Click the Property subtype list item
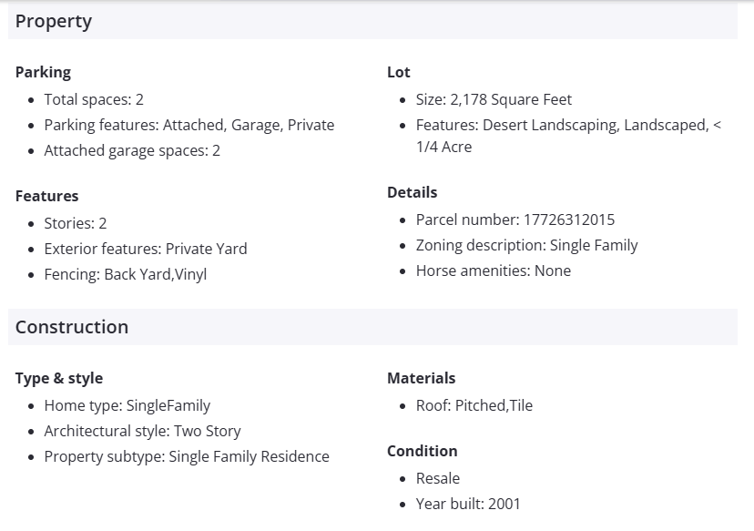 tap(187, 456)
